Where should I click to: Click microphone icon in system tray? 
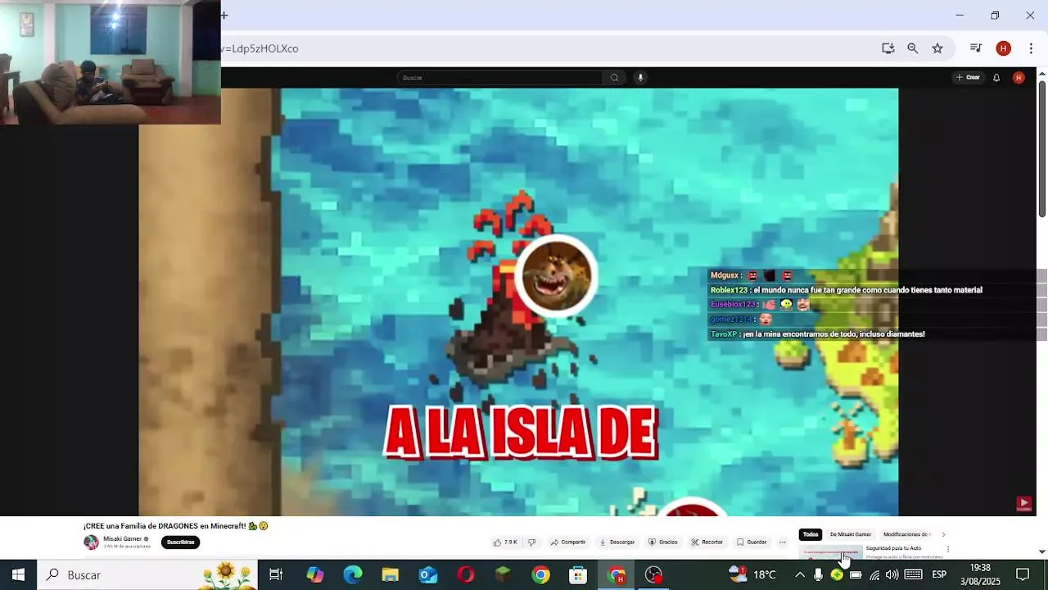click(818, 574)
